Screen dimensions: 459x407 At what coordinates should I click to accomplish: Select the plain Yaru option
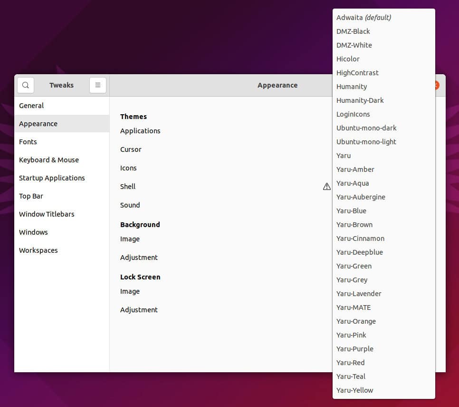384,155
